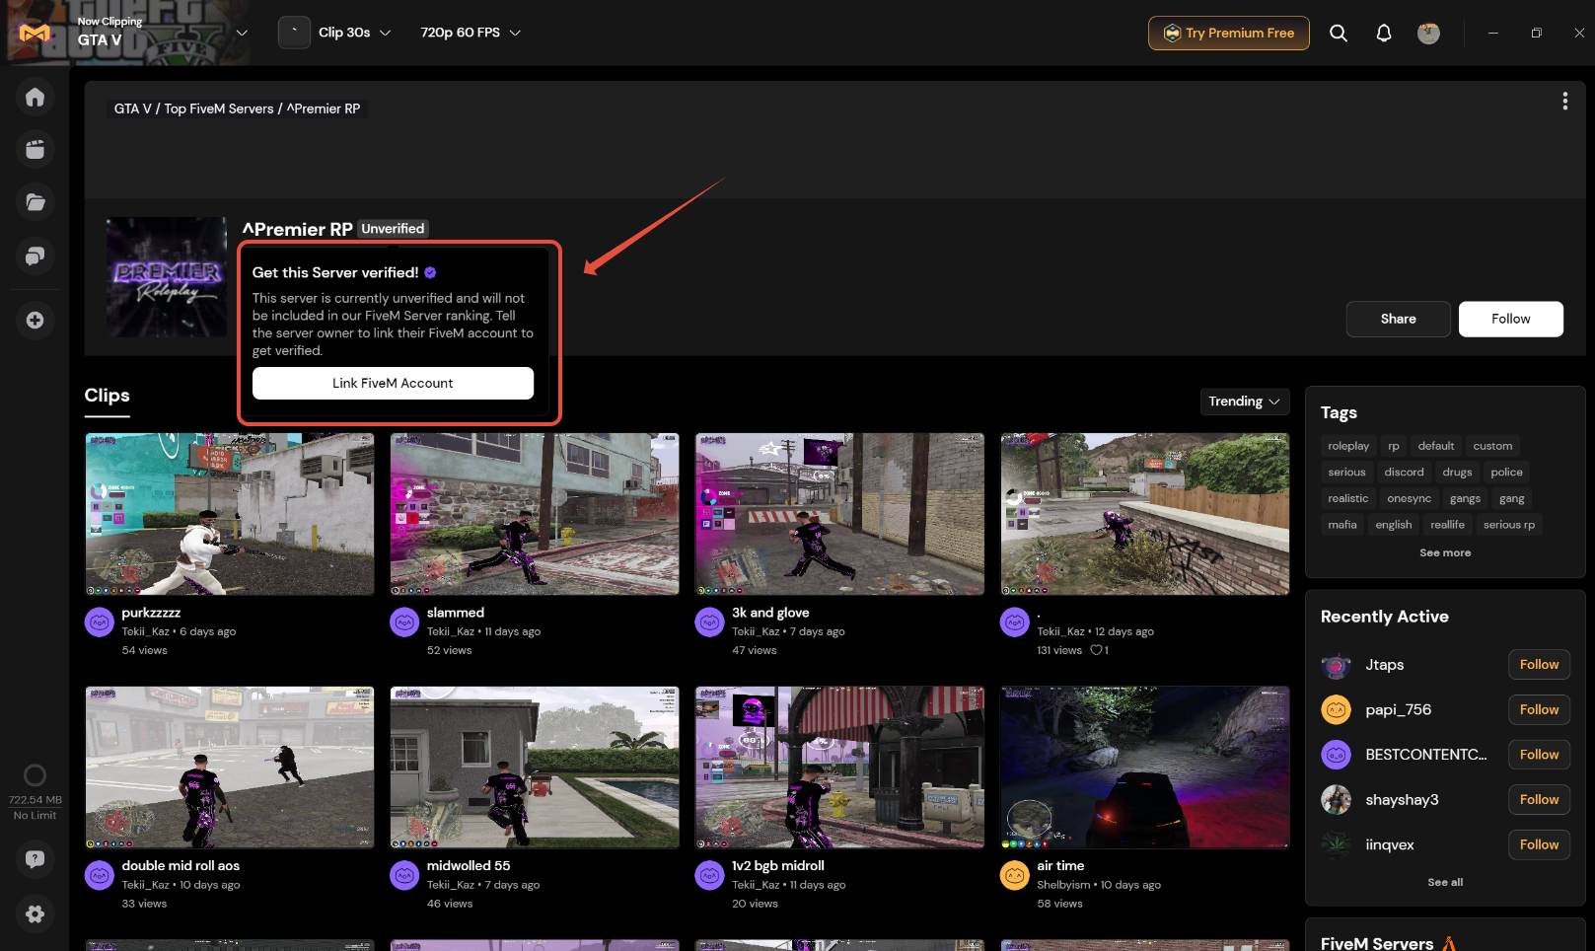Open the slammed clip thumbnail
This screenshot has height=951, width=1595.
[x=535, y=514]
